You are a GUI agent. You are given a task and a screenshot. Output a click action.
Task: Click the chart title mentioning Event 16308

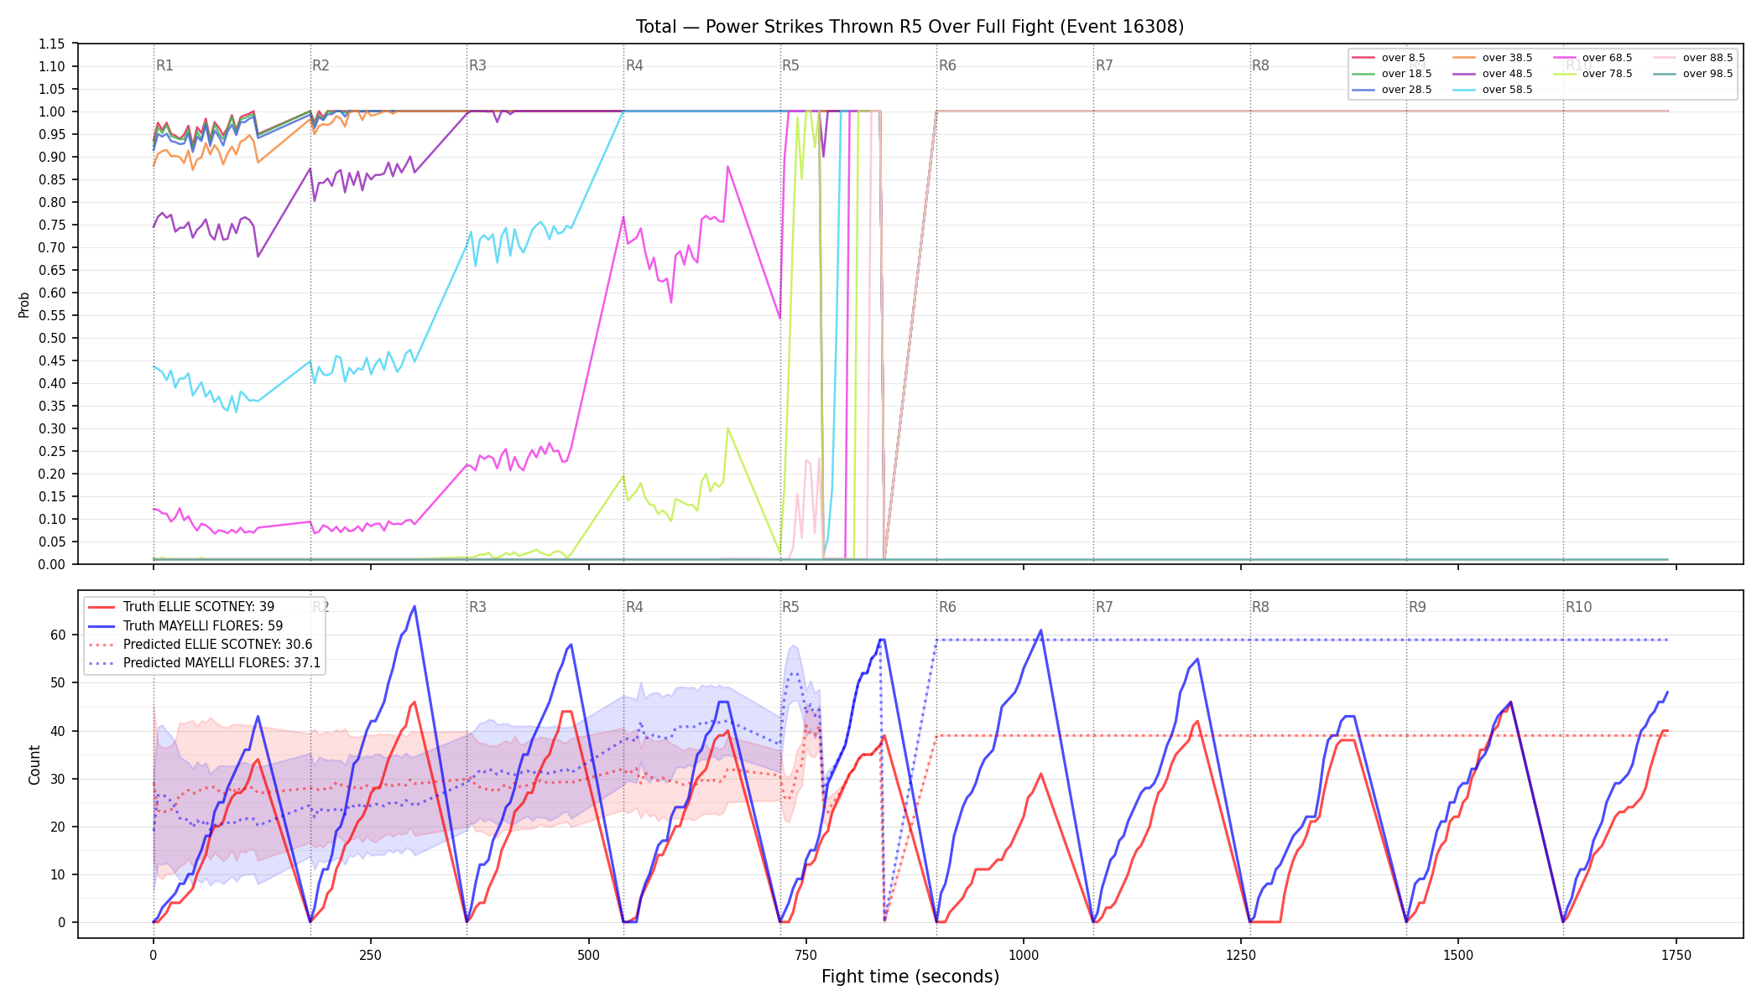(910, 27)
